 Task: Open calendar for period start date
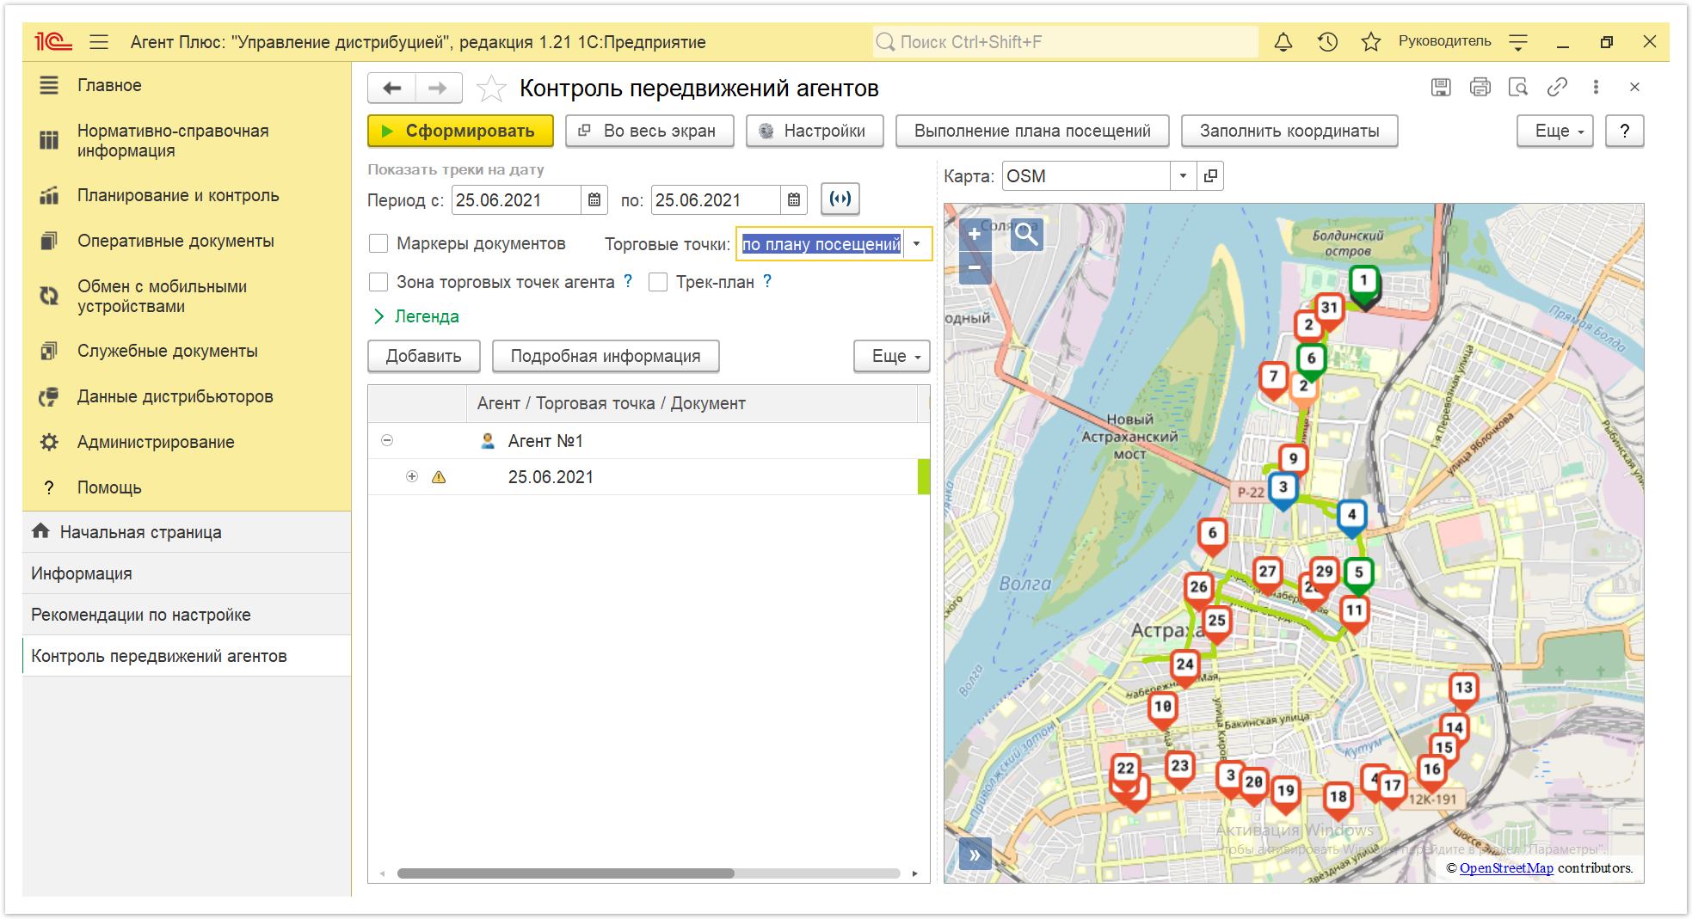(x=594, y=200)
